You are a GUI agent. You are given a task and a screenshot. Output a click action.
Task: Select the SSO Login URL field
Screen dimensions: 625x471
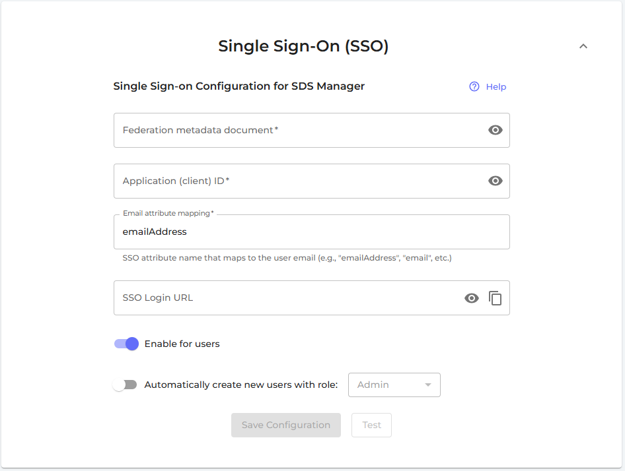(284, 298)
